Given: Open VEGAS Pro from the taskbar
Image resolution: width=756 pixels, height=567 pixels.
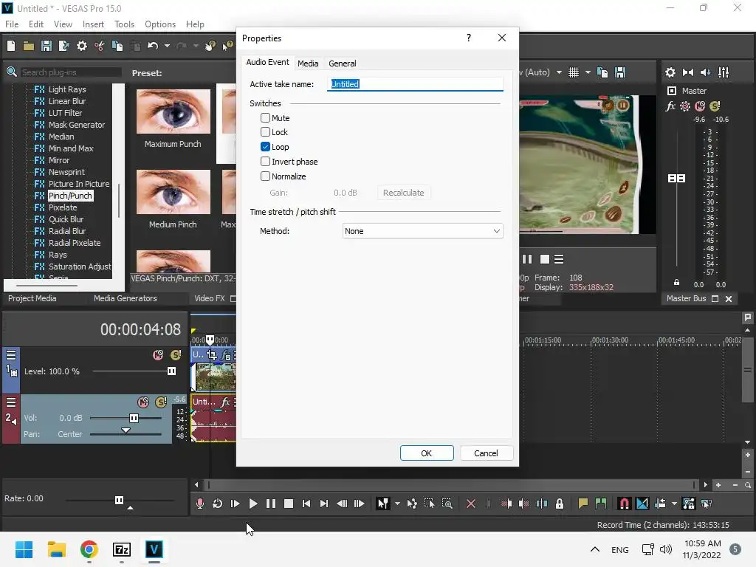Looking at the screenshot, I should [x=154, y=549].
